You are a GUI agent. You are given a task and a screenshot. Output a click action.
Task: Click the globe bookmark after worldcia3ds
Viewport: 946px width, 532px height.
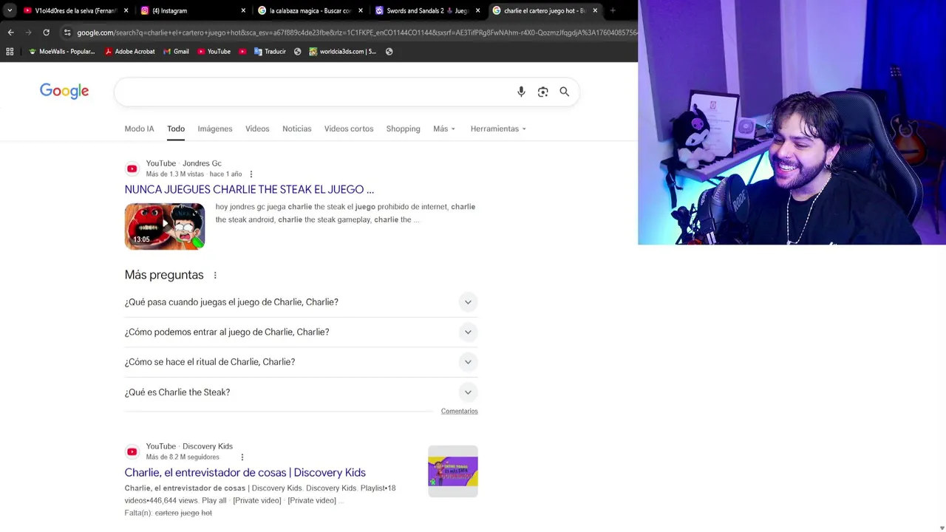389,52
